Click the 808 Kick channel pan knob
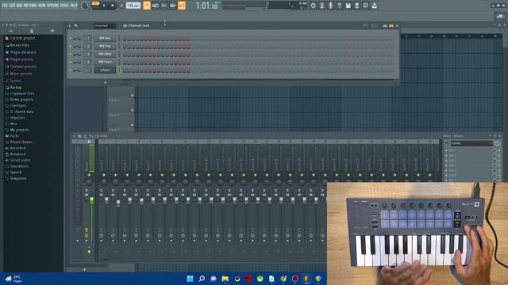 coord(75,39)
